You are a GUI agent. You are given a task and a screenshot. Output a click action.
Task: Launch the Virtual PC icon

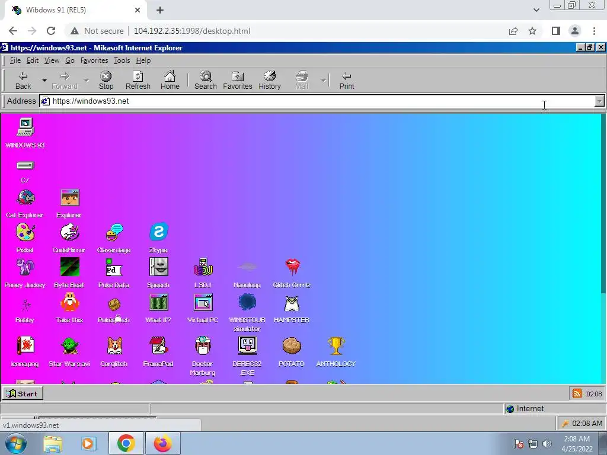click(203, 302)
